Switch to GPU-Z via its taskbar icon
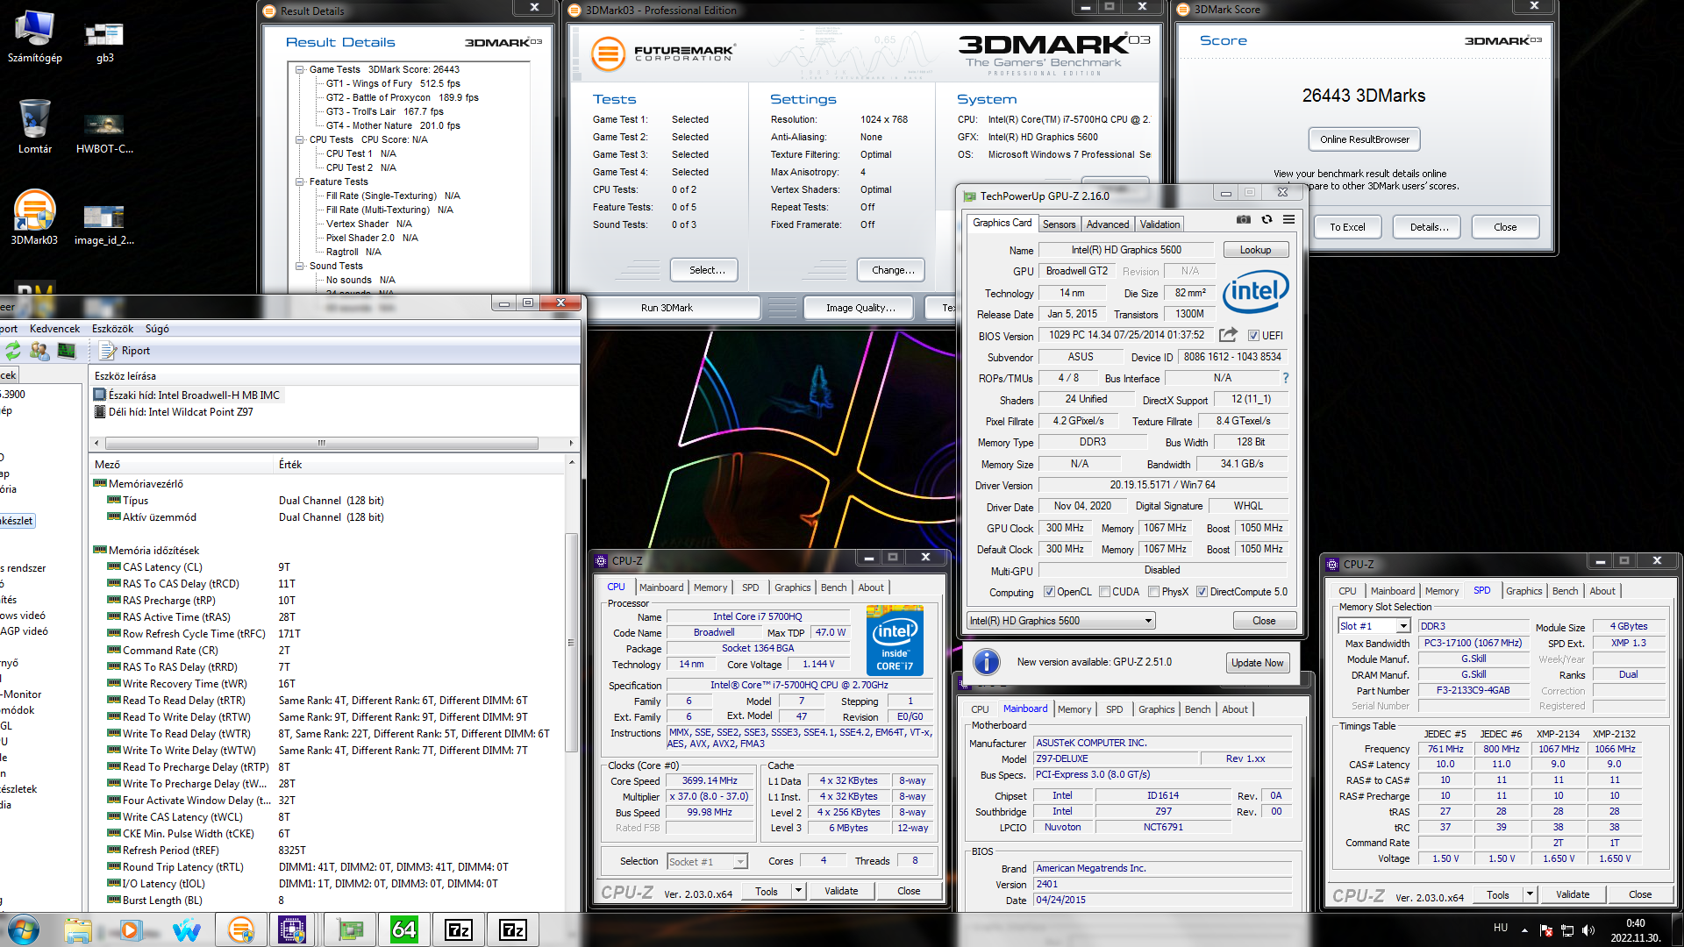This screenshot has height=947, width=1684. pos(350,929)
